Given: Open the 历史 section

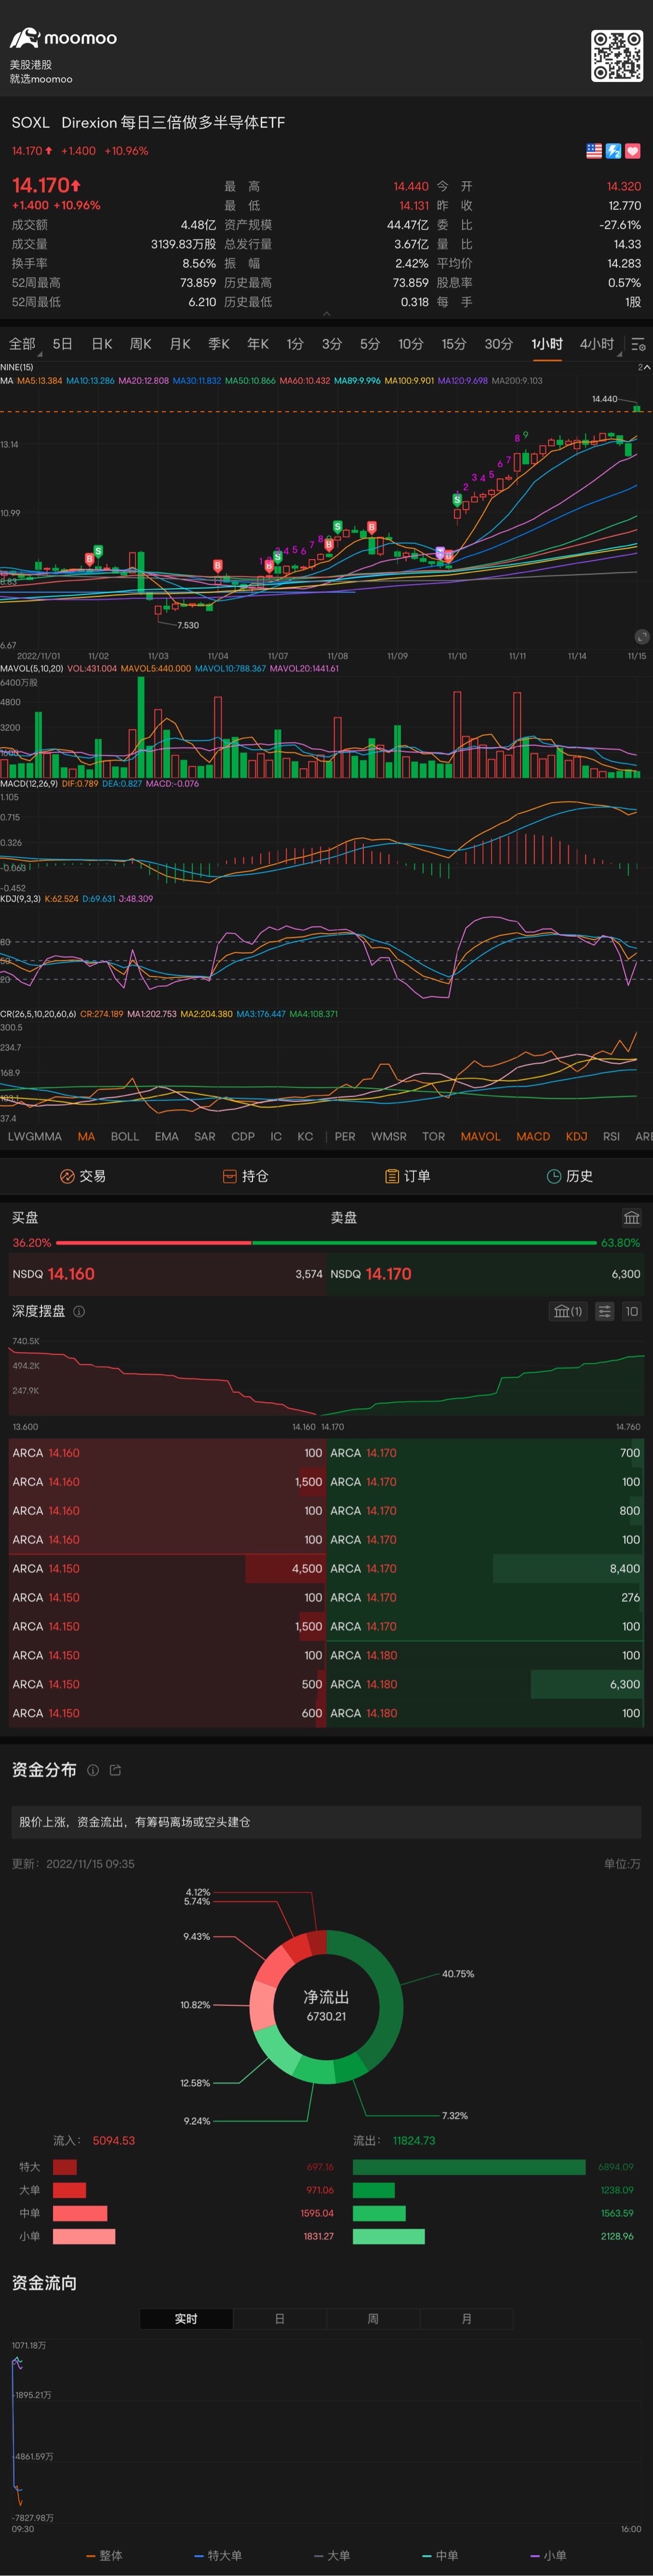Looking at the screenshot, I should (x=570, y=1176).
